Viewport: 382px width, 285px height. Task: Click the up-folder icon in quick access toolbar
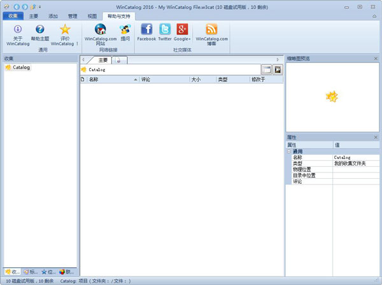pyautogui.click(x=33, y=7)
